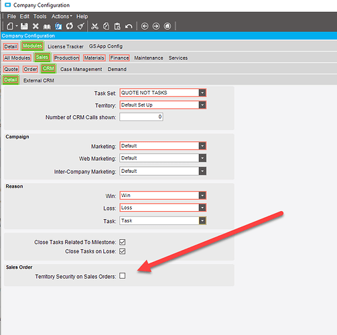Uncheck the Close Tasks on Lose checkbox
337x335 pixels.
[123, 251]
